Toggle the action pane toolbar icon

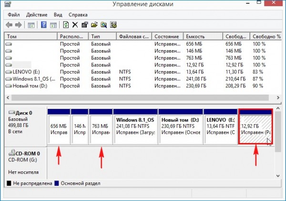pyautogui.click(x=53, y=25)
